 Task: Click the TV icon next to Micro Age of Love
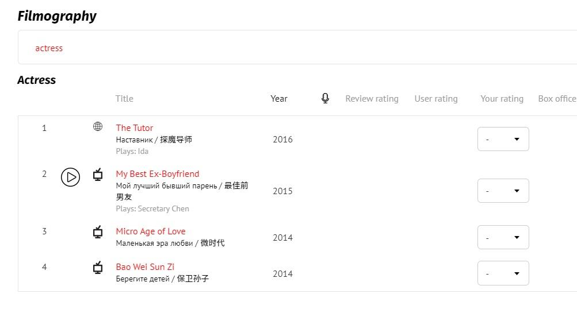(x=98, y=232)
